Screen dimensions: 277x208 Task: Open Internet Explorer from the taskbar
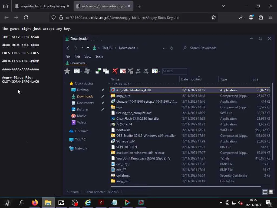pyautogui.click(x=88, y=203)
